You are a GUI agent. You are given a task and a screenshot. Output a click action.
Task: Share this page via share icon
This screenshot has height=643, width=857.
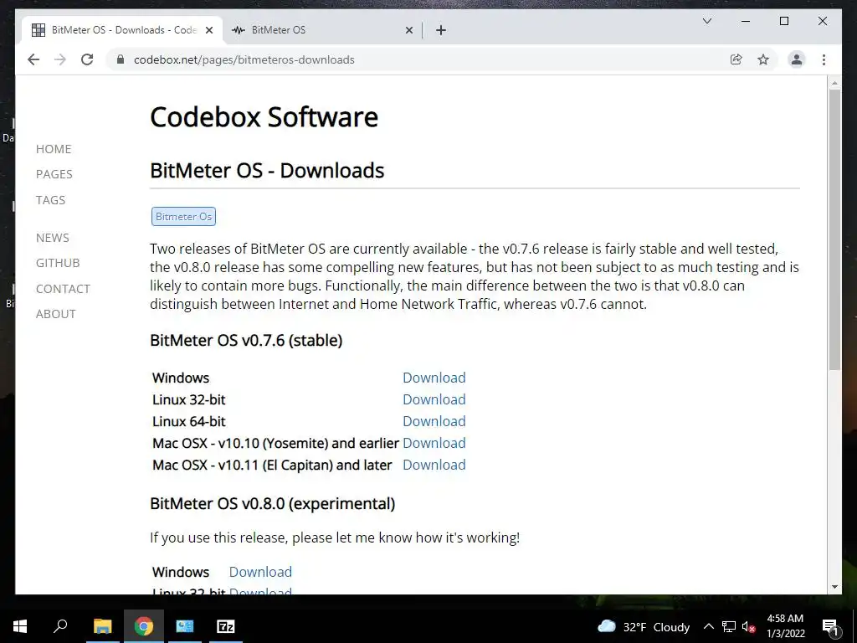736,59
